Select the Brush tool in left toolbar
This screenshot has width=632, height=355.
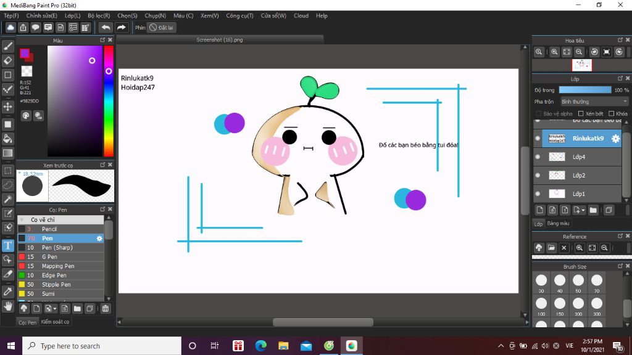[7, 46]
